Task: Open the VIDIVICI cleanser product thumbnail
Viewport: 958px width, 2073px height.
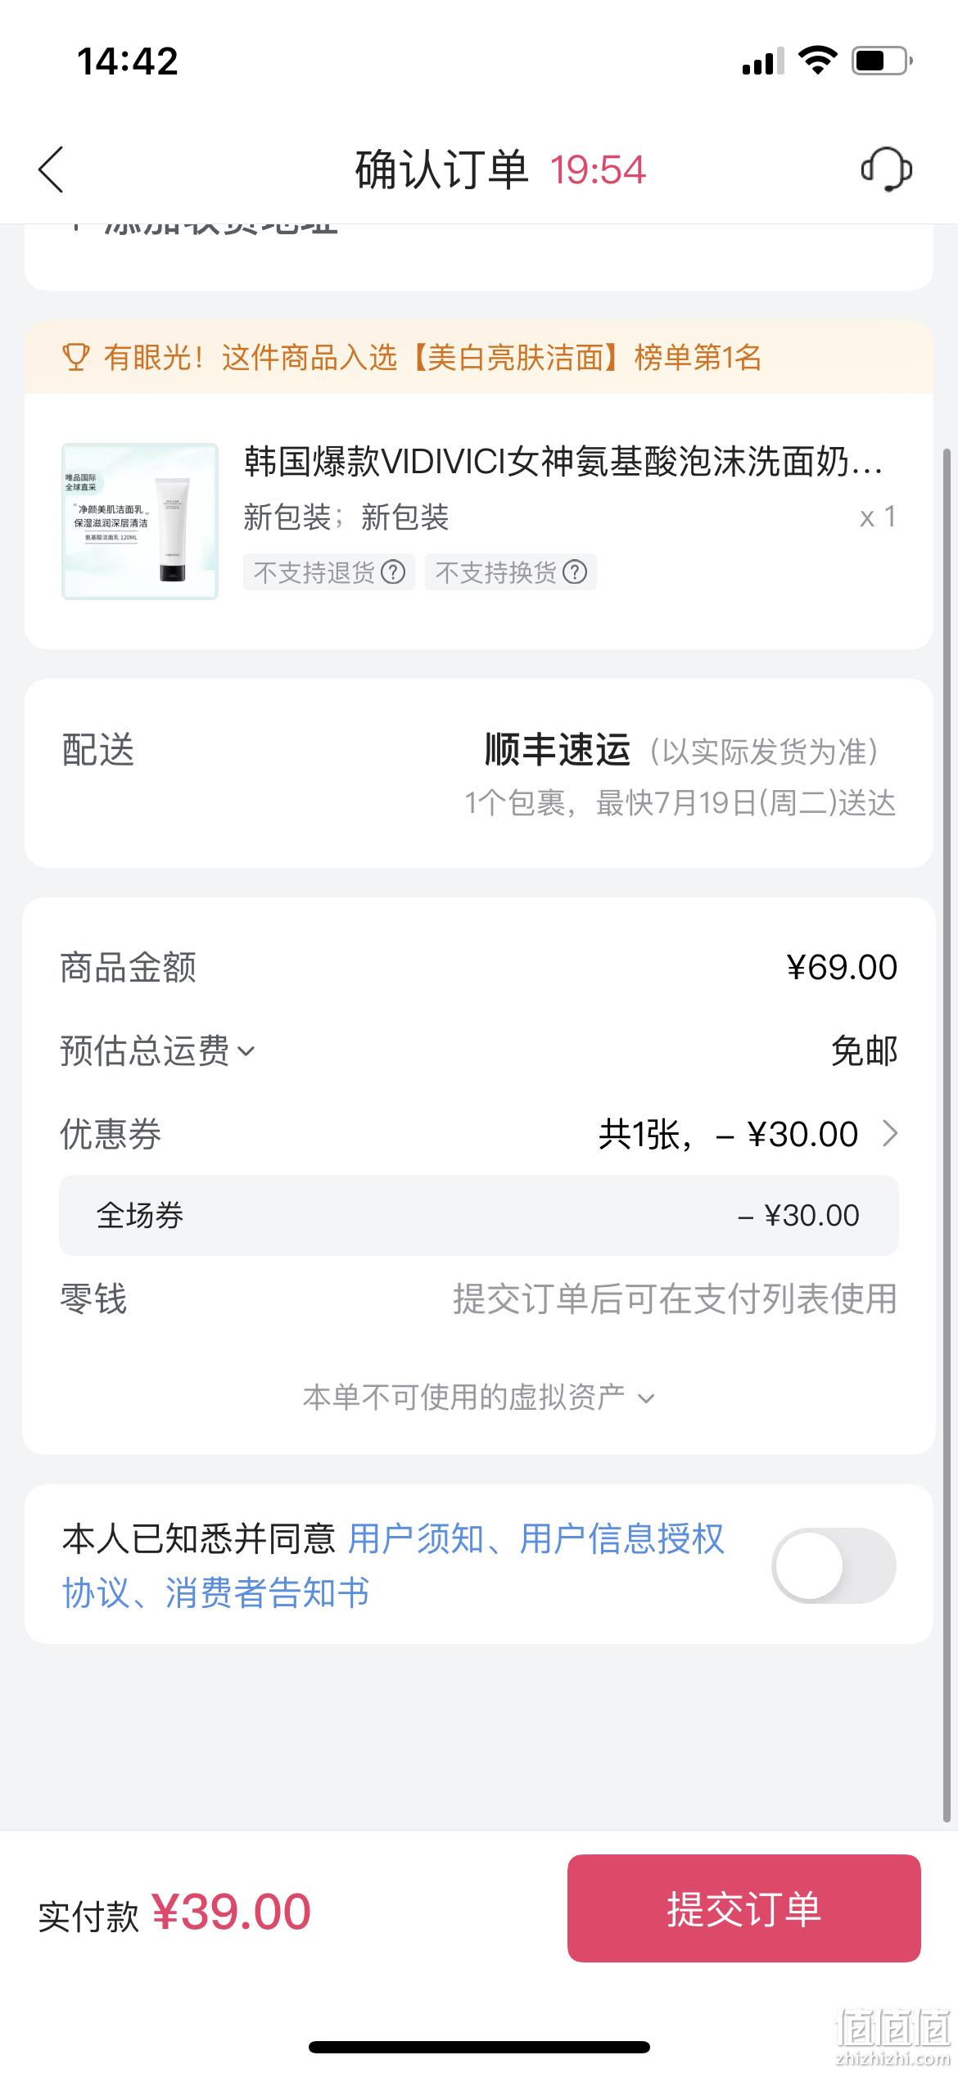Action: [x=140, y=522]
